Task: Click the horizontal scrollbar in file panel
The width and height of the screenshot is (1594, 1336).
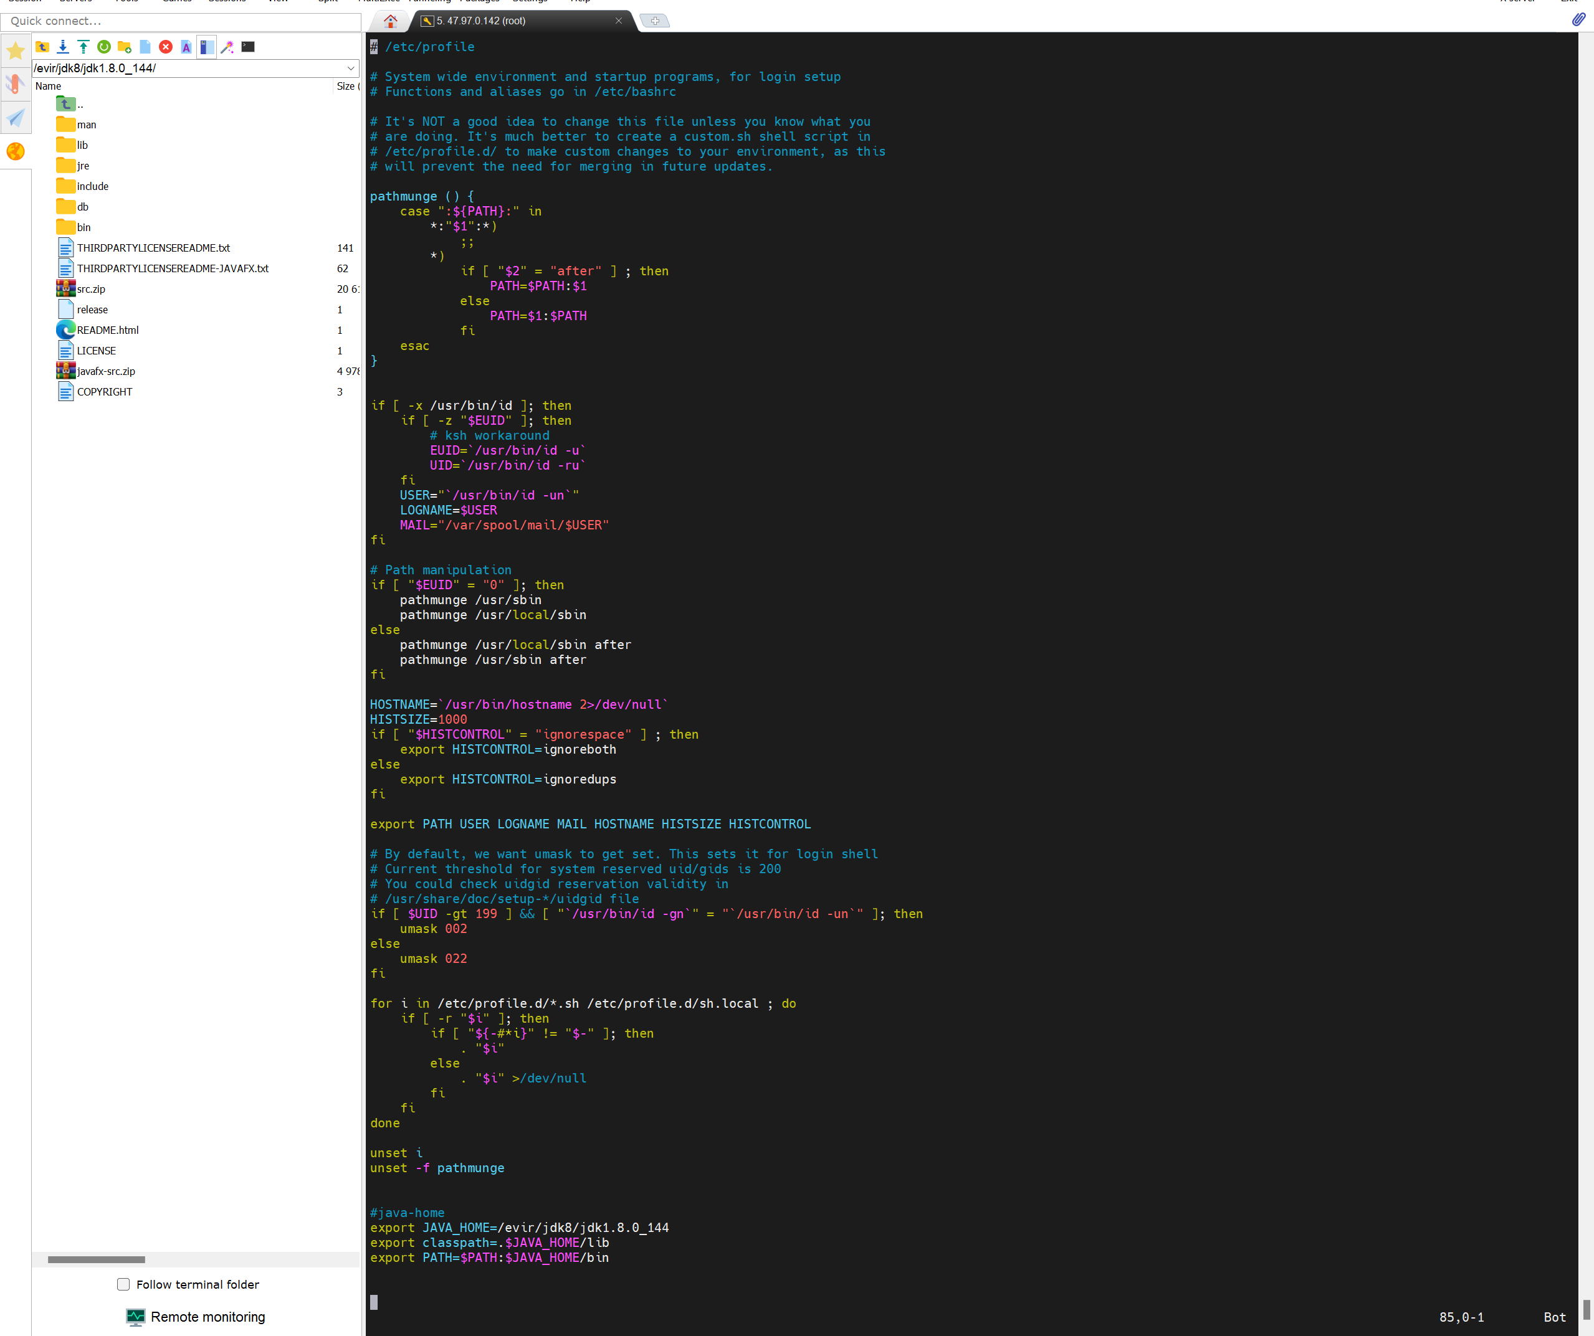Action: point(97,1259)
